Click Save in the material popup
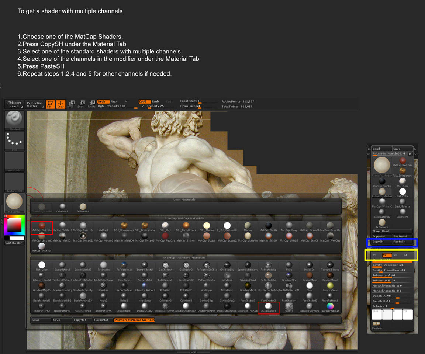This screenshot has width=425, height=354. tap(62, 320)
